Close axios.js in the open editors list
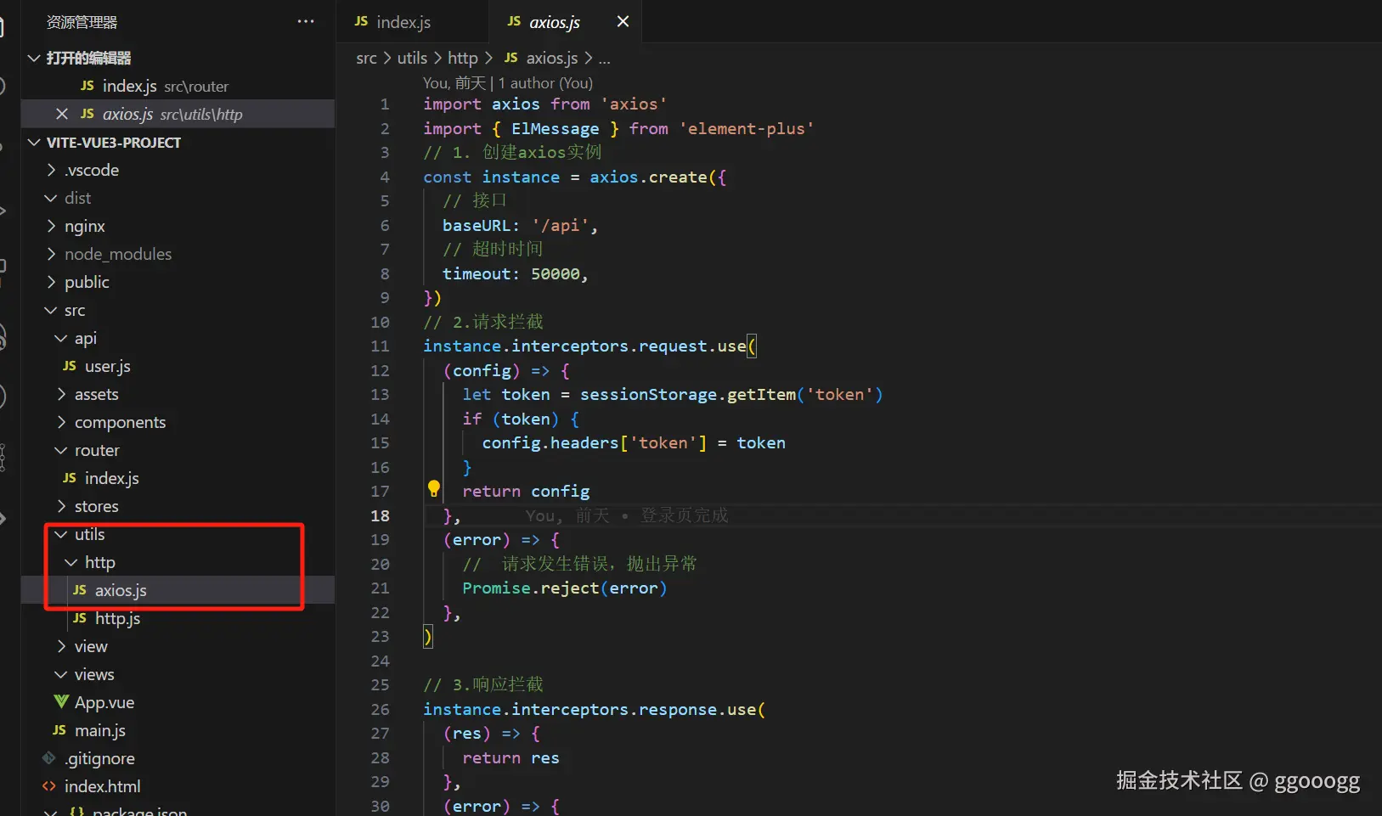Viewport: 1382px width, 816px height. pyautogui.click(x=61, y=114)
